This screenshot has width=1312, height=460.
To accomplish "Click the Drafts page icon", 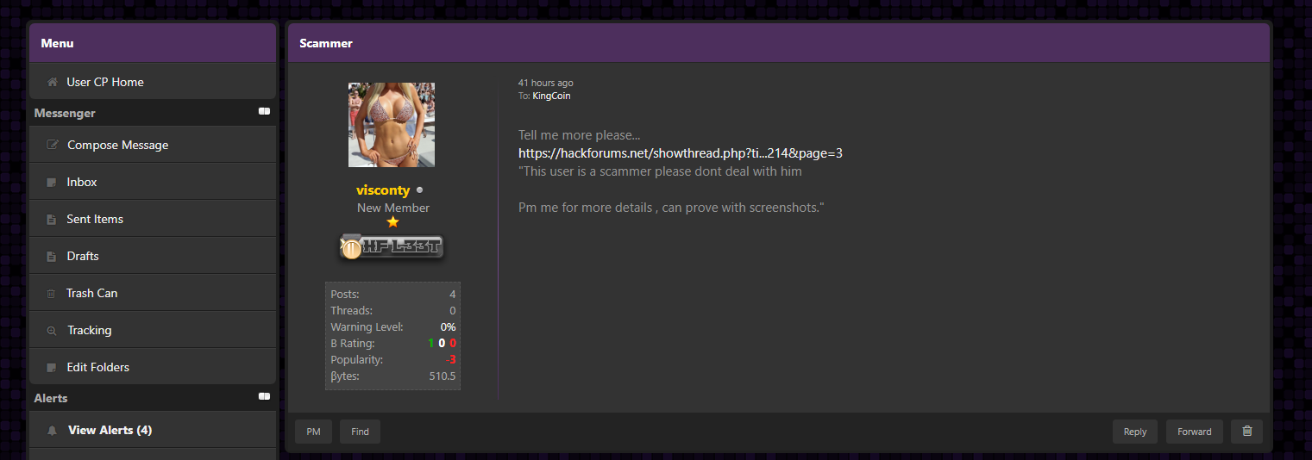I will tap(52, 257).
